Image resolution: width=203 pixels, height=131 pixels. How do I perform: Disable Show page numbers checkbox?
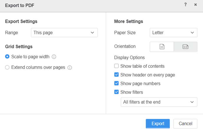(117, 84)
